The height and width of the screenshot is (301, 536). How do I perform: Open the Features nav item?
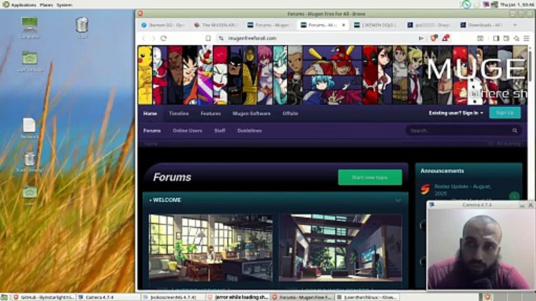pyautogui.click(x=211, y=113)
